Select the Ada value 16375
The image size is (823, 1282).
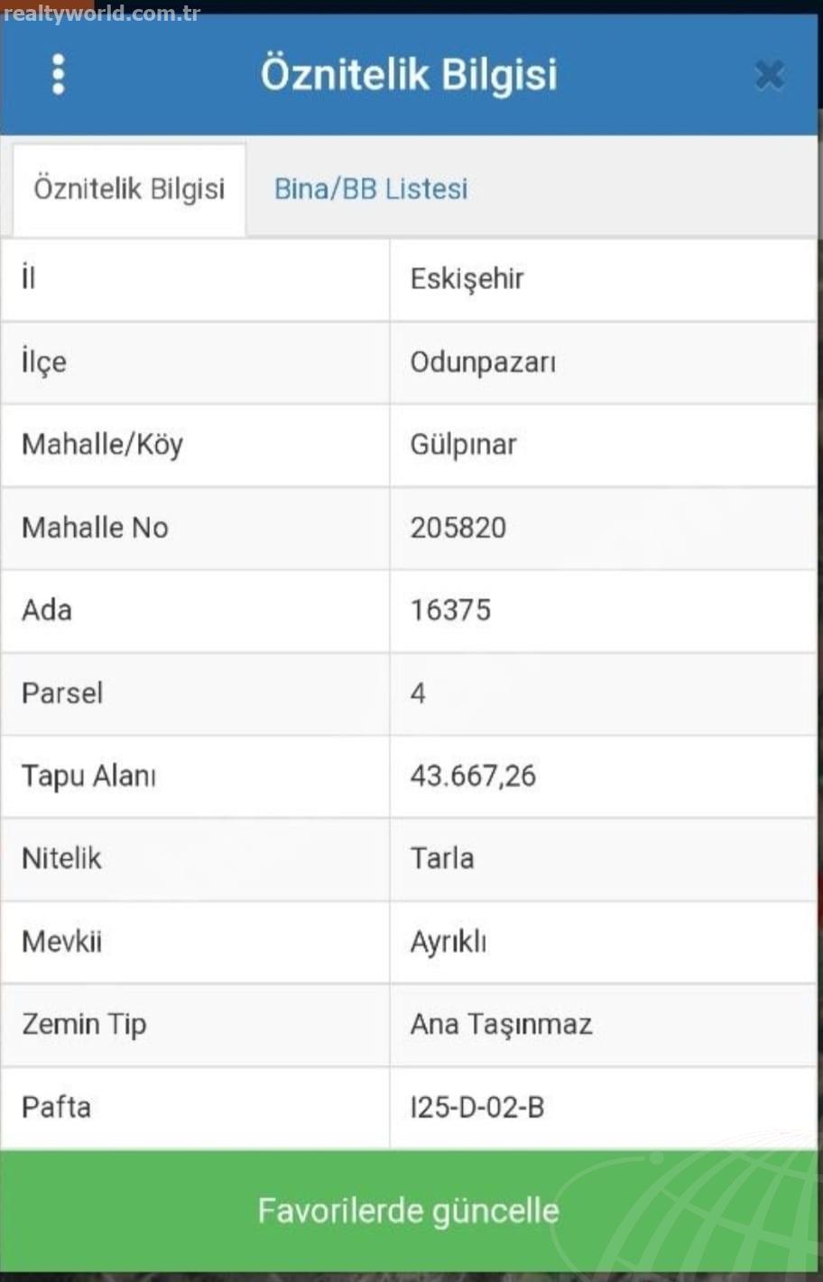tap(450, 611)
